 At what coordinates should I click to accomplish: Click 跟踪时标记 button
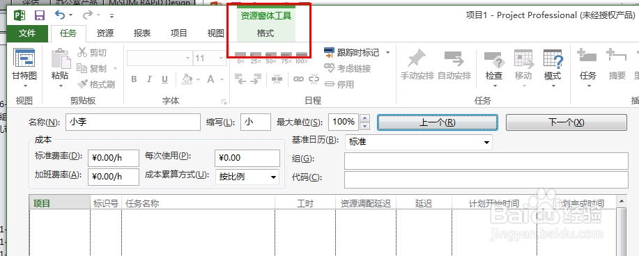click(352, 52)
